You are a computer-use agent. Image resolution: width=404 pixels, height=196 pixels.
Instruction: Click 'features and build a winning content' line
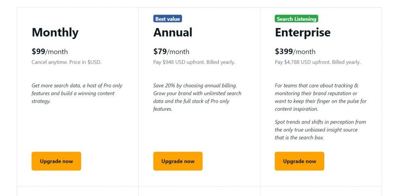pyautogui.click(x=73, y=93)
